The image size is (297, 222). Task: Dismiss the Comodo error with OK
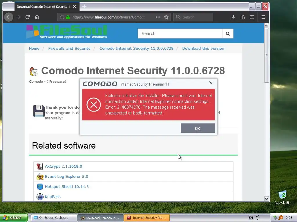coord(198,128)
